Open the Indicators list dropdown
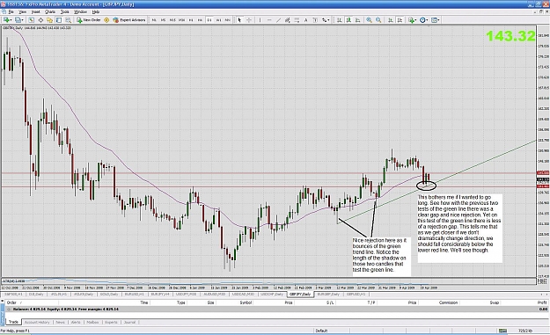550x335 pixels. (412, 20)
